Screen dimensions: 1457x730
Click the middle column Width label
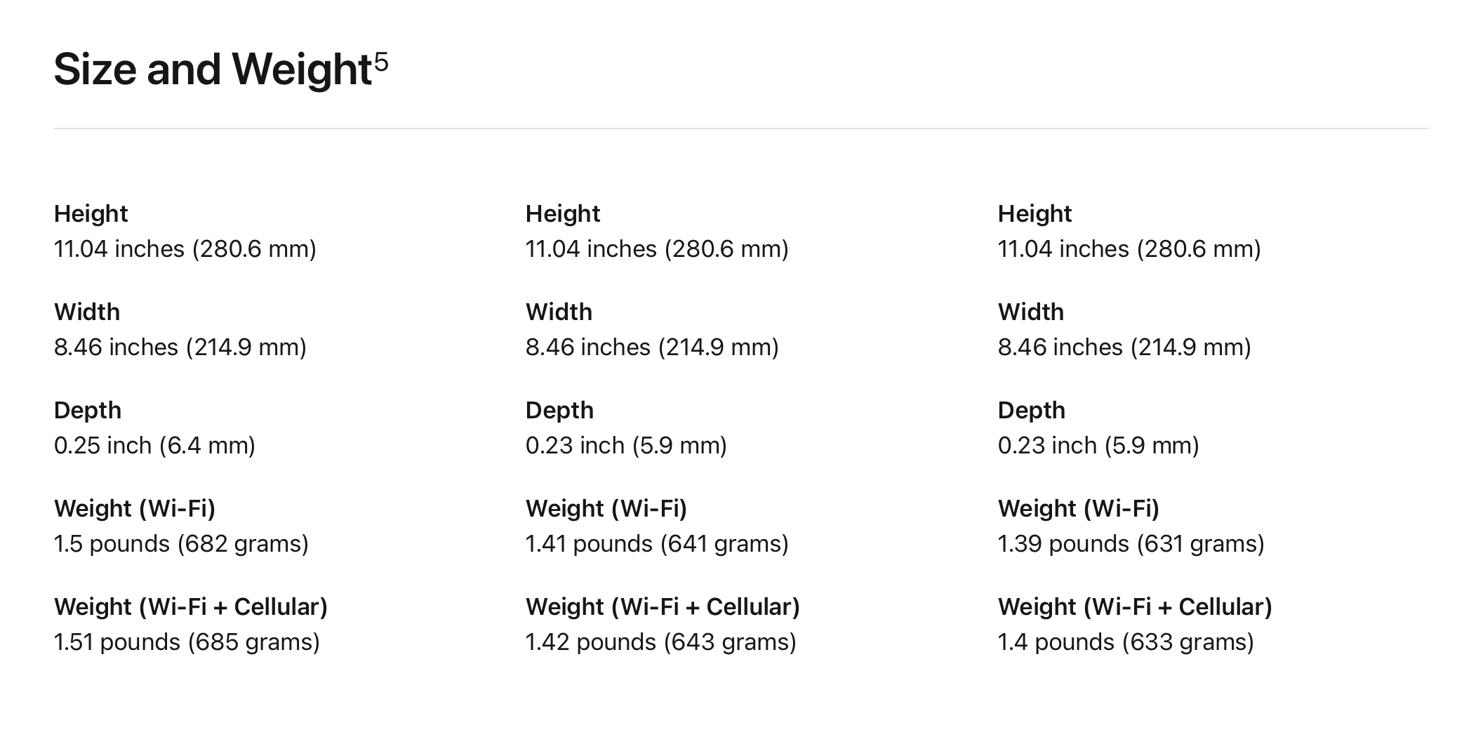(x=559, y=312)
